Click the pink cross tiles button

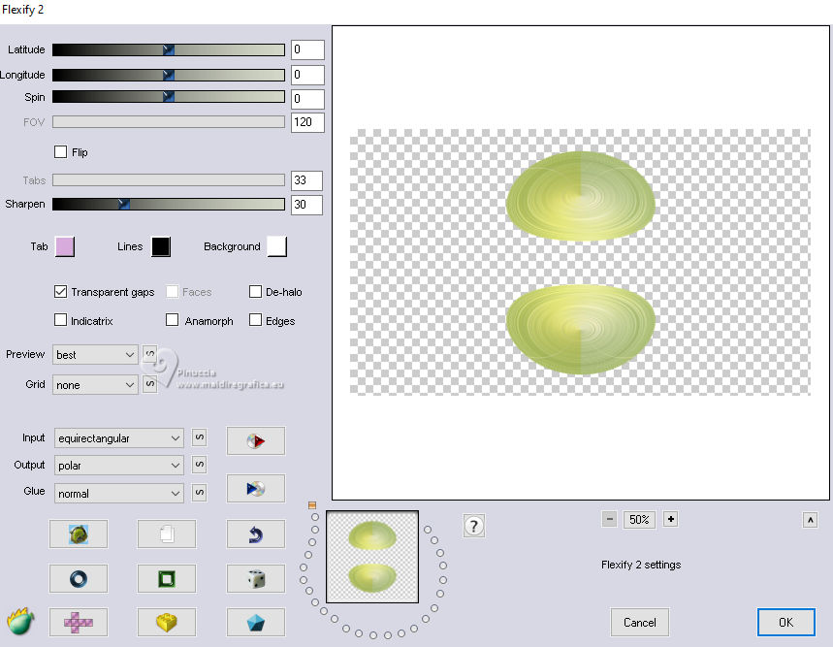(x=79, y=622)
